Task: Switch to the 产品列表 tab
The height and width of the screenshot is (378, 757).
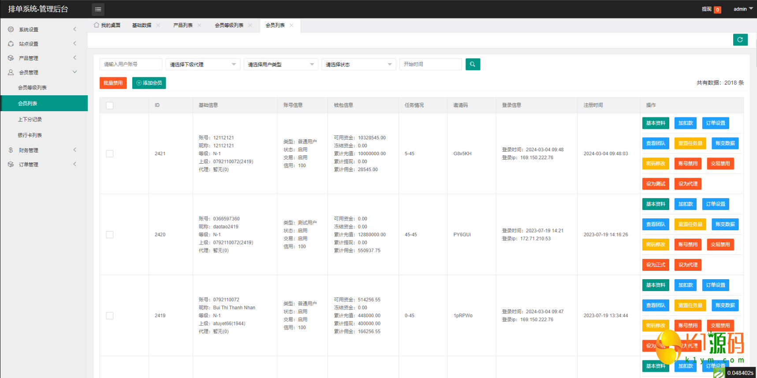Action: tap(183, 26)
